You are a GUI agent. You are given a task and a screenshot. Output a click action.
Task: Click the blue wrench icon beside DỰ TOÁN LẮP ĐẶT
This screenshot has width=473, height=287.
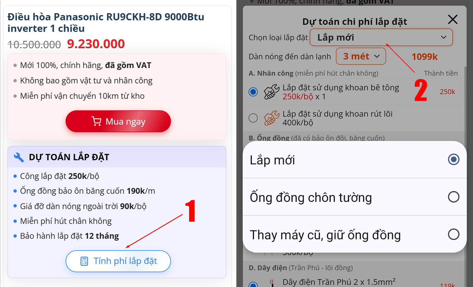pos(19,157)
